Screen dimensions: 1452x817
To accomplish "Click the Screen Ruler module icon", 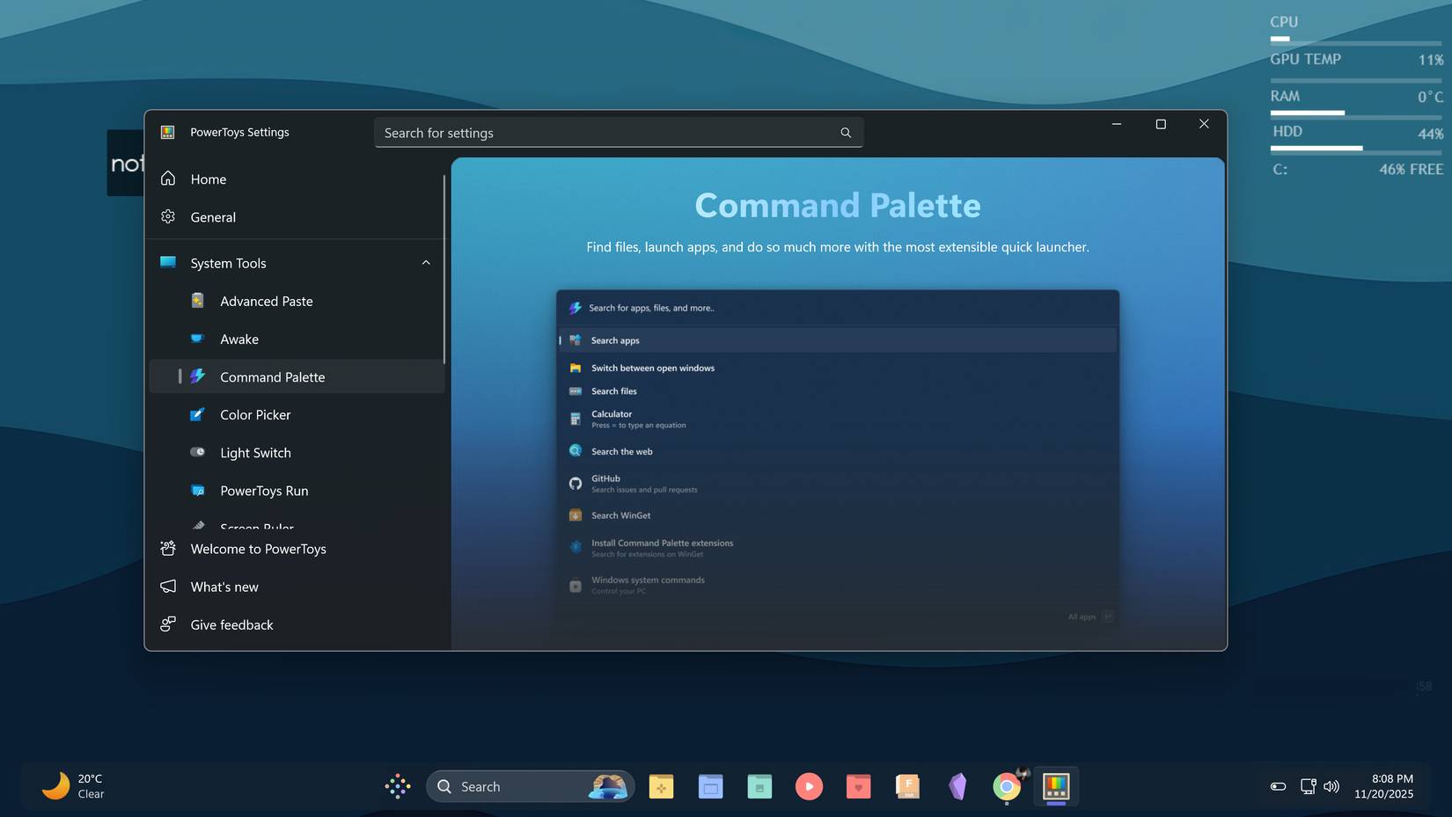I will pyautogui.click(x=197, y=525).
